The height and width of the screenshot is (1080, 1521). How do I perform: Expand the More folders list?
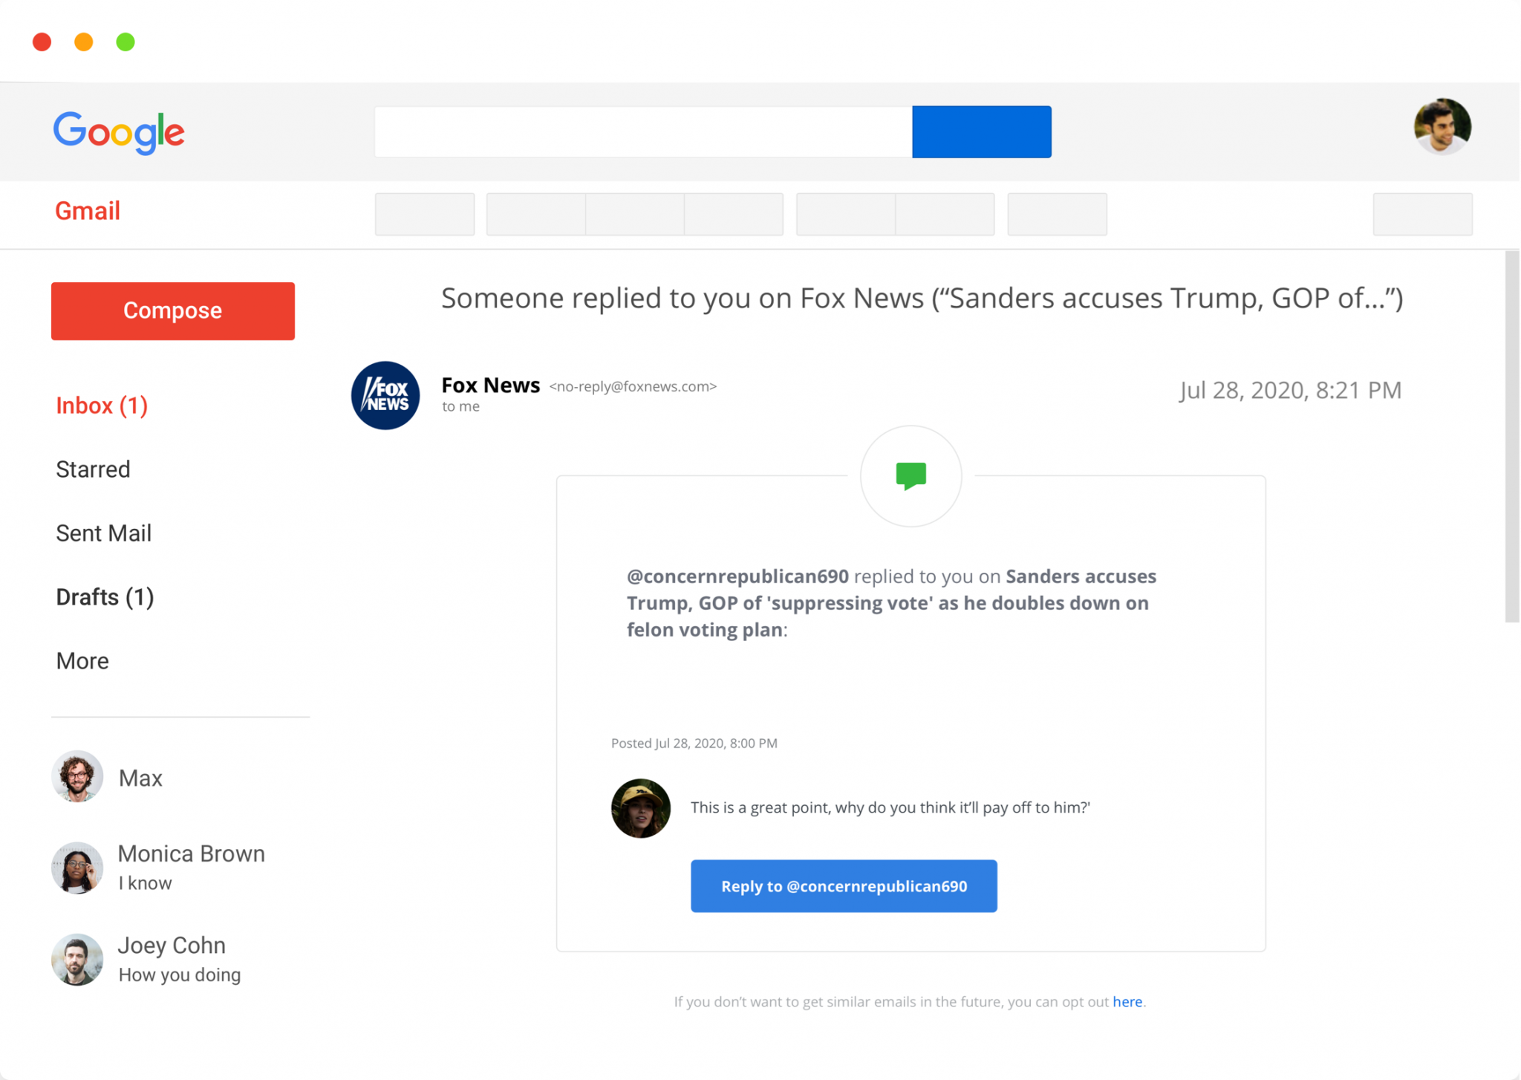82,661
